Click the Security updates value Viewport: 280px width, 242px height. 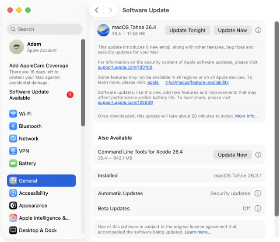click(x=230, y=193)
